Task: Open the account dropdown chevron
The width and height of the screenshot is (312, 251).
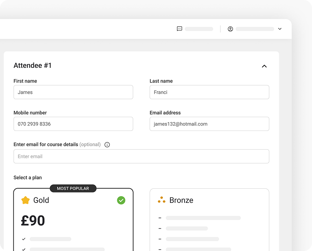Action: [x=280, y=29]
